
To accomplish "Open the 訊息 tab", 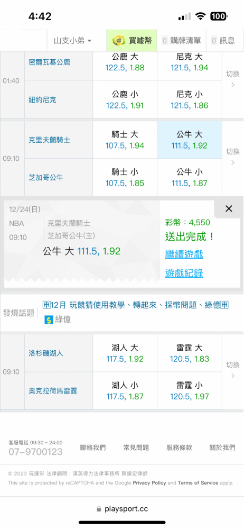I will tap(222, 41).
